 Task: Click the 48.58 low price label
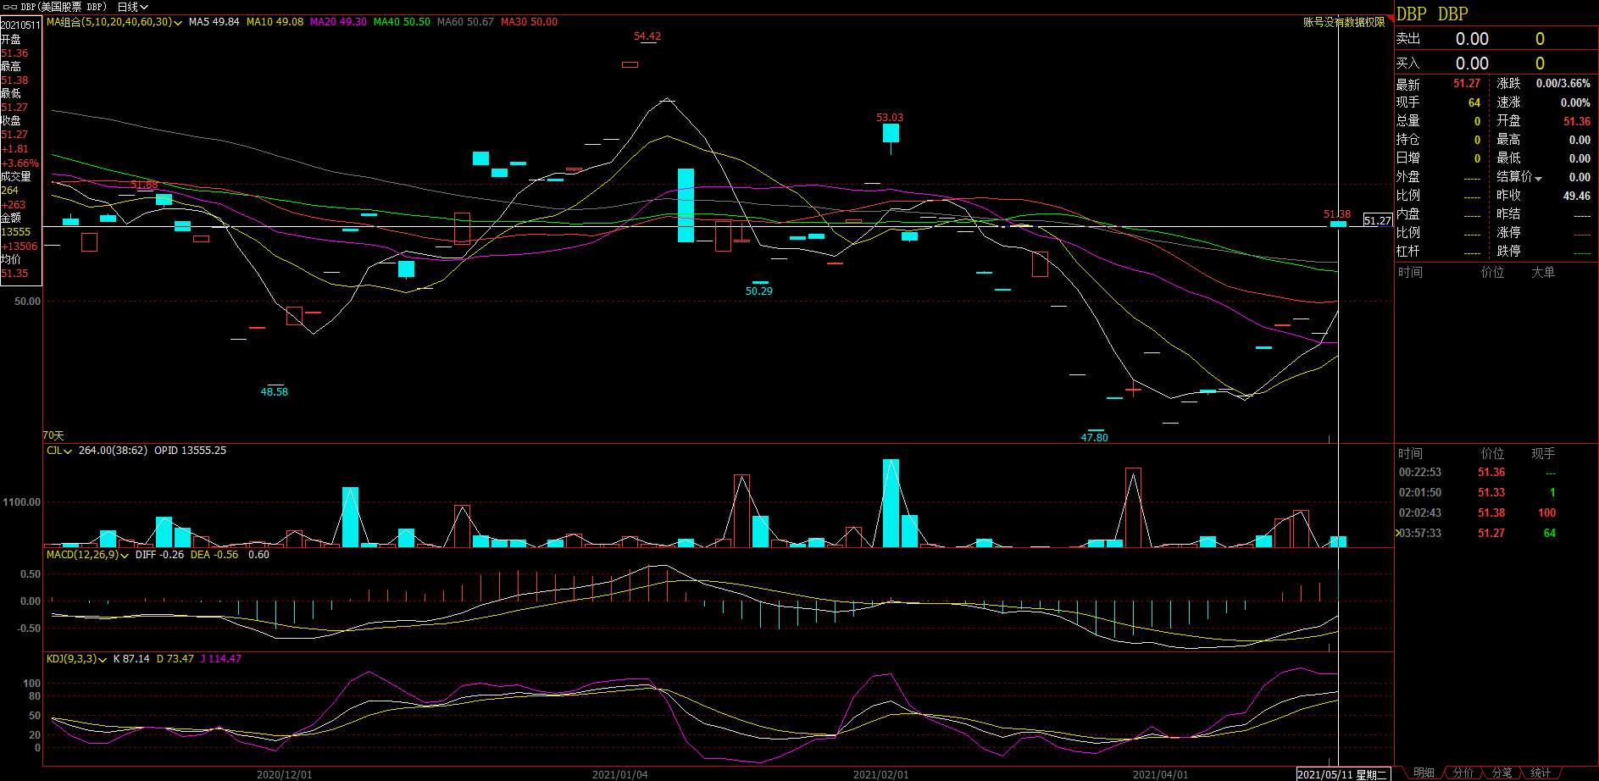(274, 391)
